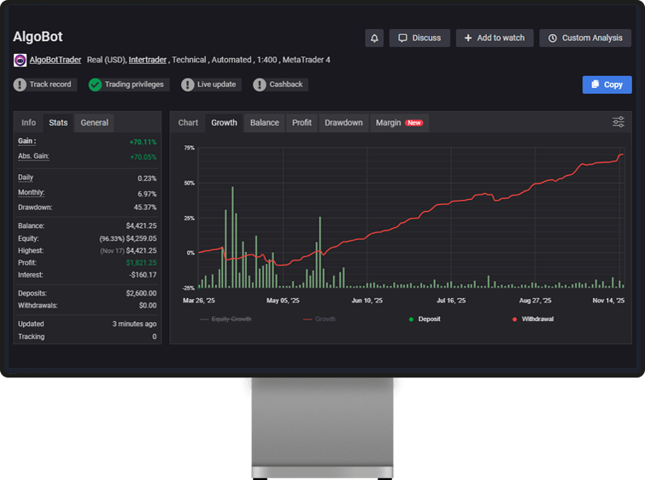Follow the Intertrader broker link
Screen dimensions: 645x480
point(147,61)
